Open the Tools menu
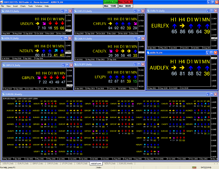Viewport: 219px width, 169px height. click(30, 6)
